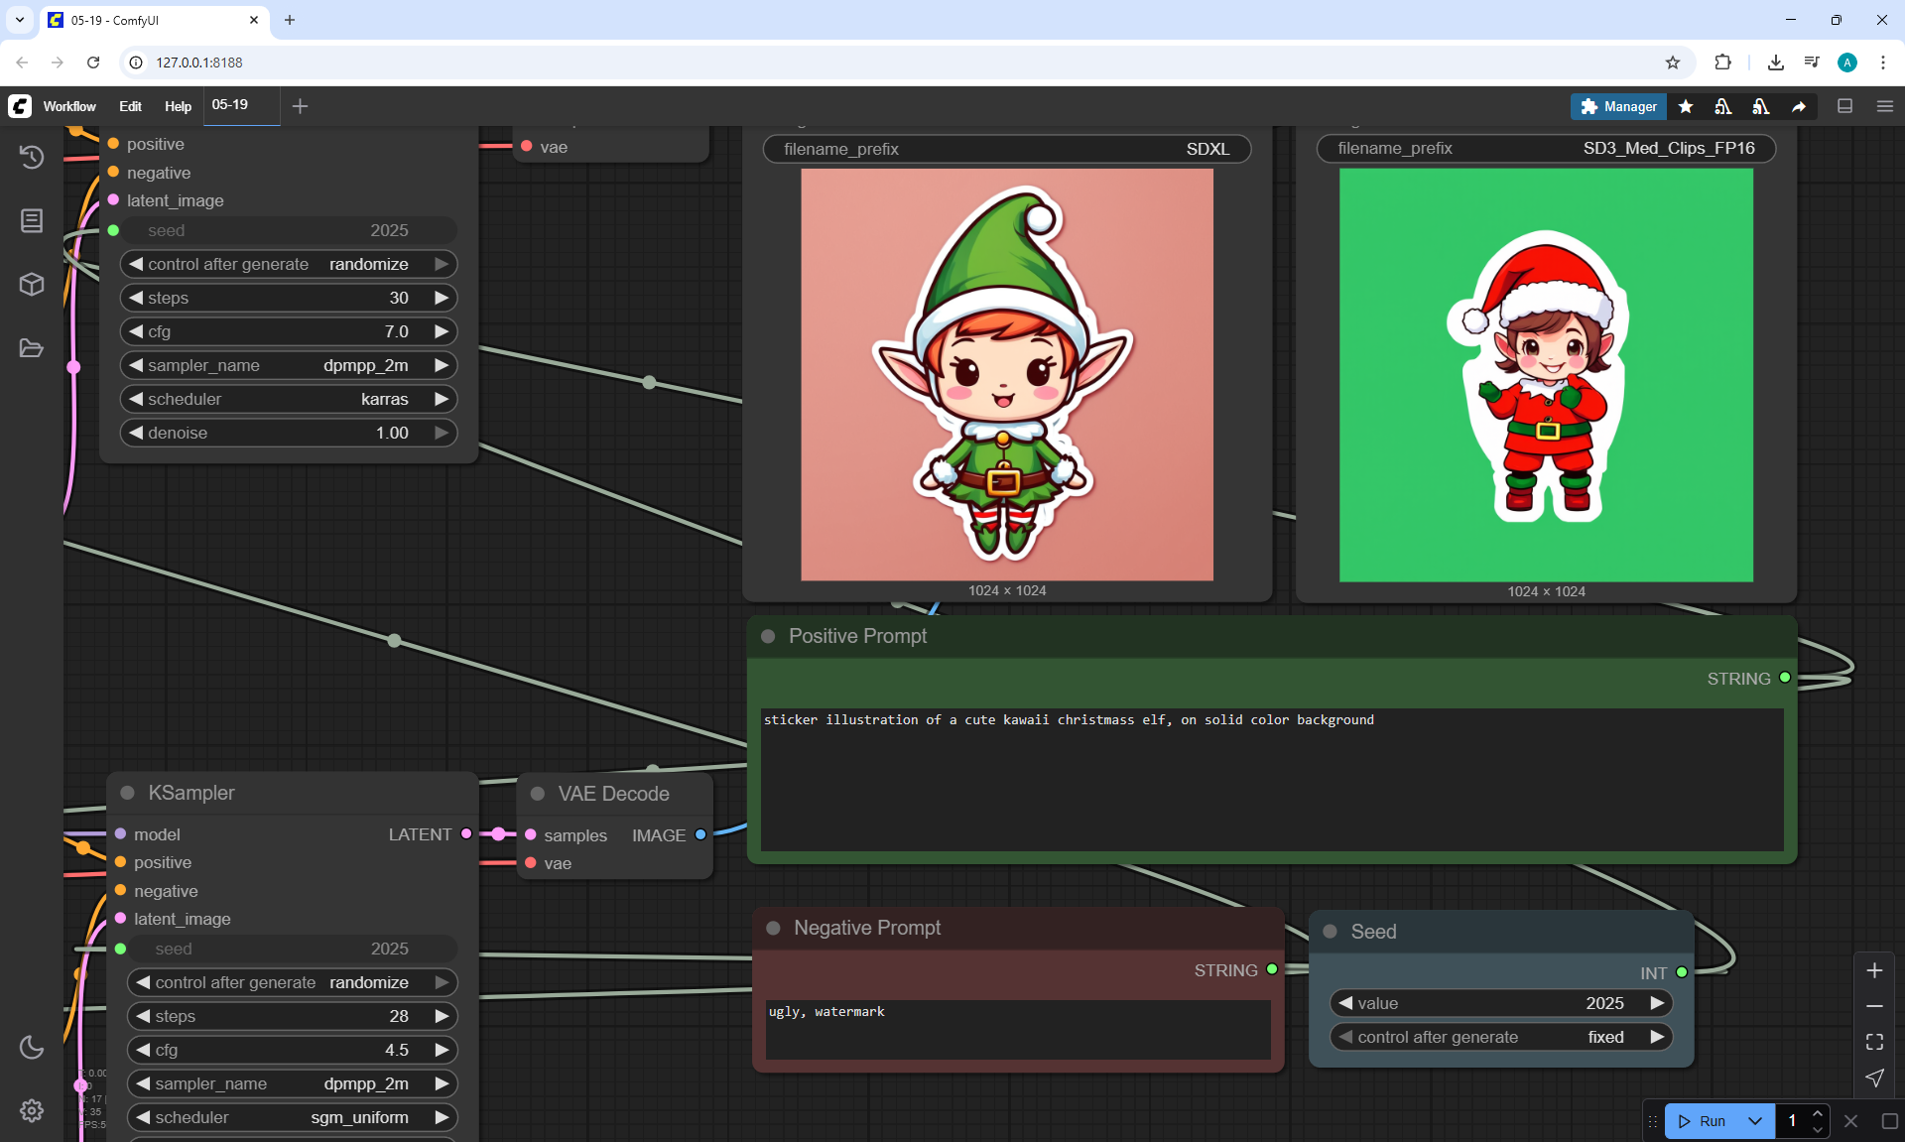Click the Negative Prompt text field
Viewport: 1905px width, 1142px height.
[x=1017, y=1029]
